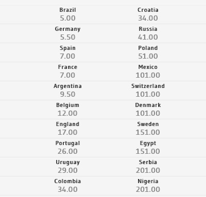Pick Mexico at 101.00

click(148, 71)
